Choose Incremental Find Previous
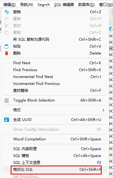Viewport: 113px width, 178px height. [x=55, y=84]
